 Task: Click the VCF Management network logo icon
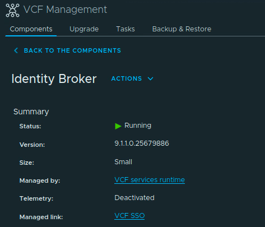12,10
